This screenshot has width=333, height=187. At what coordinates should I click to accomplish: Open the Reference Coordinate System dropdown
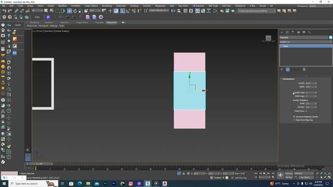point(95,10)
